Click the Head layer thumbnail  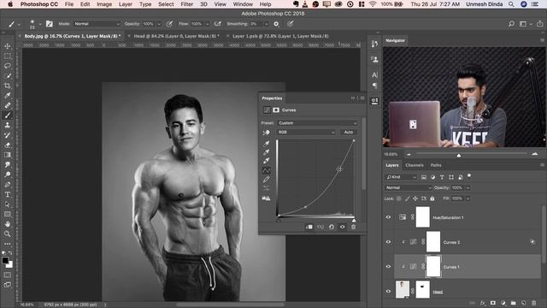pos(403,289)
